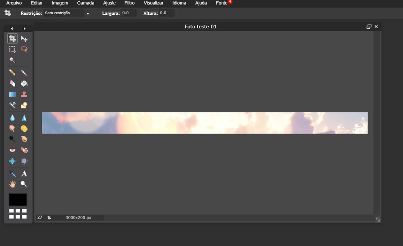Open the Fonte menu with red badge
Screen dimensions: 403x246
coord(222,3)
